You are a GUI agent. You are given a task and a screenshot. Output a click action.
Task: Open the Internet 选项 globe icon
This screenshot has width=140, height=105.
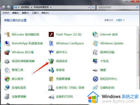[x=95, y=35]
